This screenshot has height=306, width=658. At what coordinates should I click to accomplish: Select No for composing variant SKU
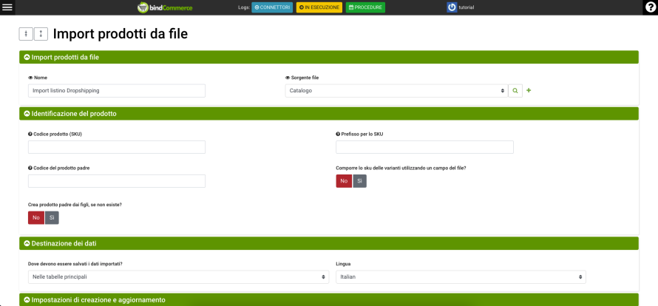click(x=344, y=181)
